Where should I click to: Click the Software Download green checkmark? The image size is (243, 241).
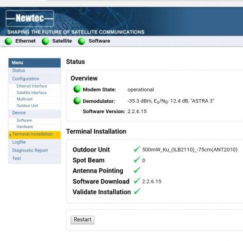pos(137,181)
